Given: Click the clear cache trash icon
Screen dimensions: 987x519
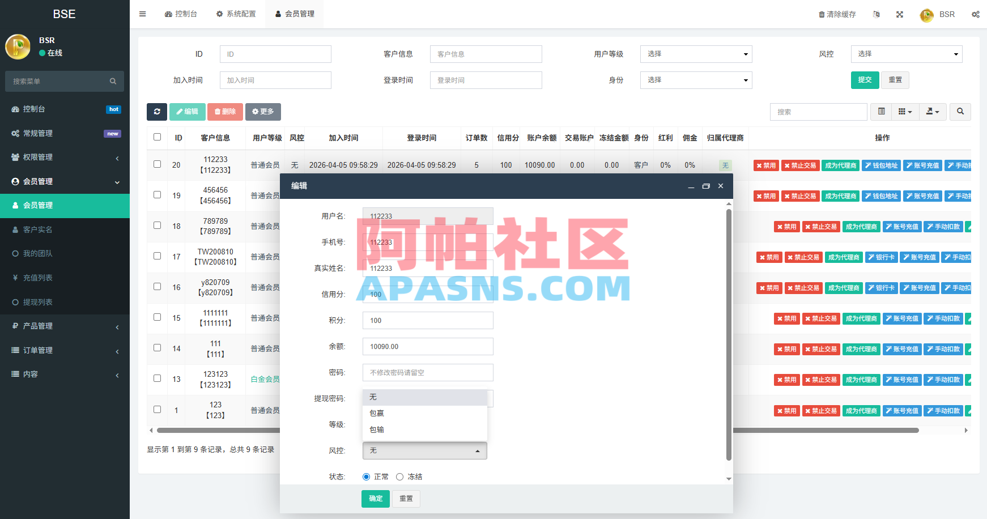Looking at the screenshot, I should 822,15.
